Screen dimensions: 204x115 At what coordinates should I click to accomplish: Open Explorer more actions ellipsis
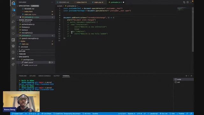(52, 2)
